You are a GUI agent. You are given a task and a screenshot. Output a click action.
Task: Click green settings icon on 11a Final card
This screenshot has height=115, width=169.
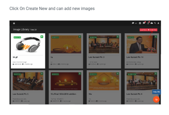pos(80,74)
